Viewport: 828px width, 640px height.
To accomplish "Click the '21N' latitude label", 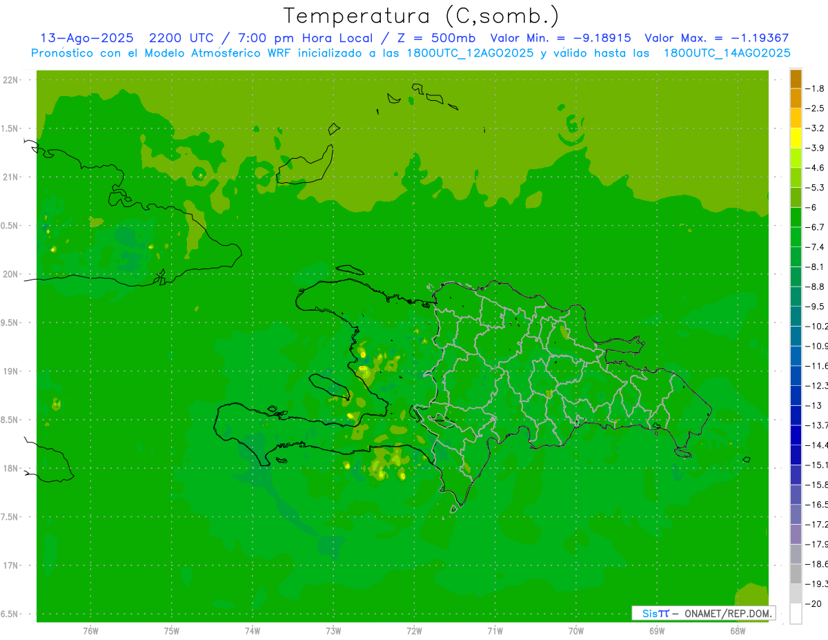I will pyautogui.click(x=10, y=177).
